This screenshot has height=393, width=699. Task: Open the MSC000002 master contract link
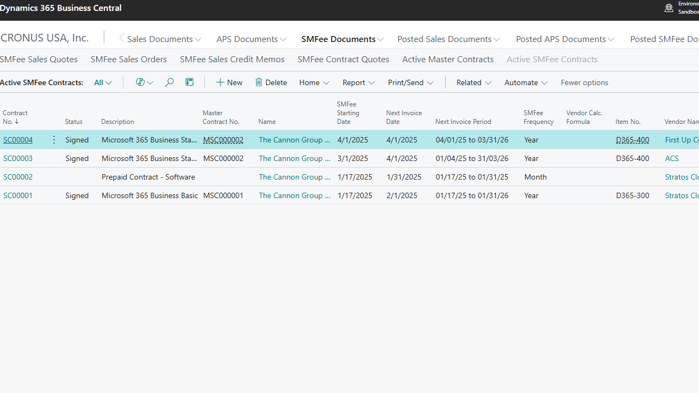[x=223, y=139]
